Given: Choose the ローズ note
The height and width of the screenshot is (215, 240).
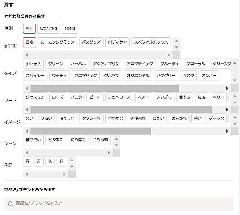Looking at the screenshot, I should pyautogui.click(x=58, y=97).
